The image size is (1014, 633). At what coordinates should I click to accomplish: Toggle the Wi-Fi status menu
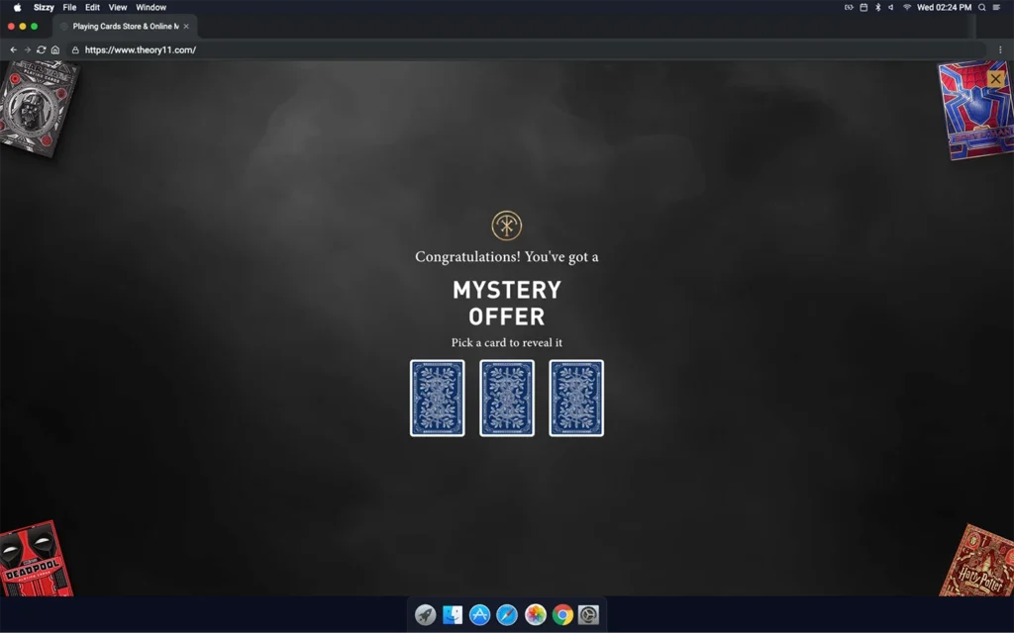click(x=906, y=7)
